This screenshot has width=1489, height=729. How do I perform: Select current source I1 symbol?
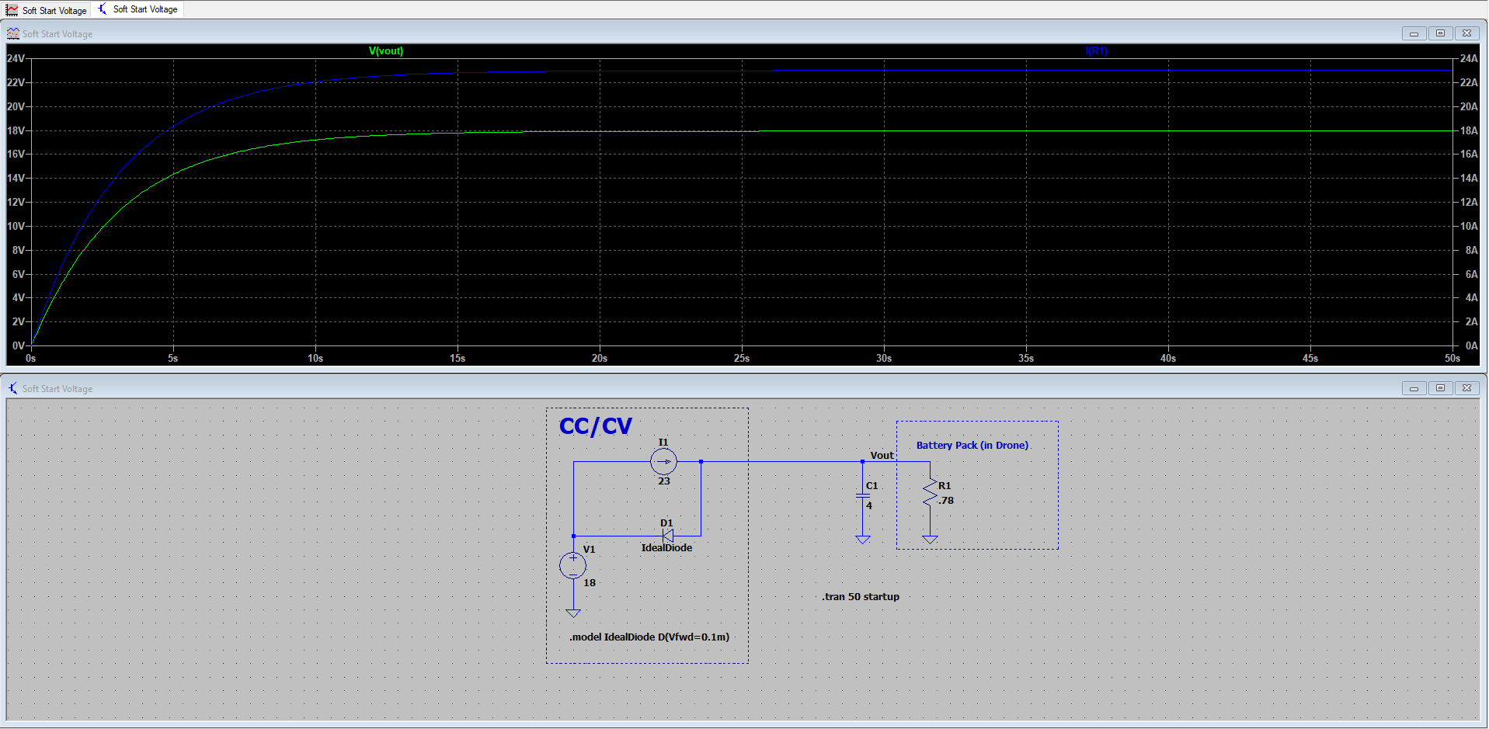[663, 462]
